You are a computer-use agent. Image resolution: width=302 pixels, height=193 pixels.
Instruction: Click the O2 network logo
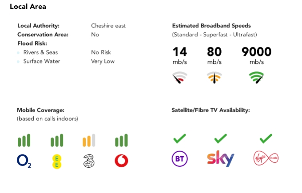[24, 161]
